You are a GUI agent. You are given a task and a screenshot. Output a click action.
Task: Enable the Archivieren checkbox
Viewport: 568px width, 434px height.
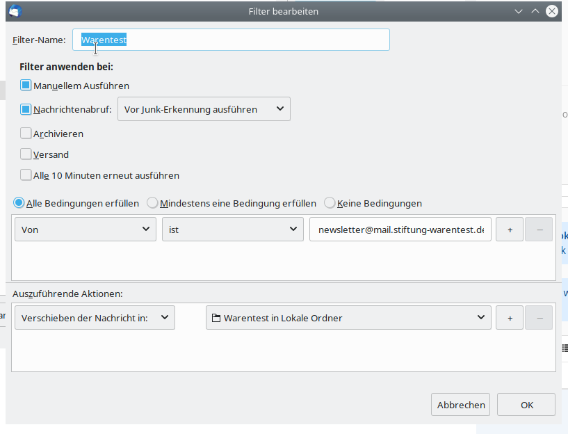26,134
